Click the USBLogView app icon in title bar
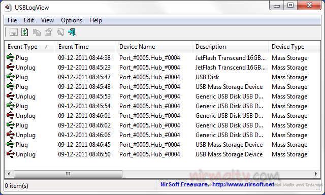The width and height of the screenshot is (325, 195). click(x=8, y=8)
